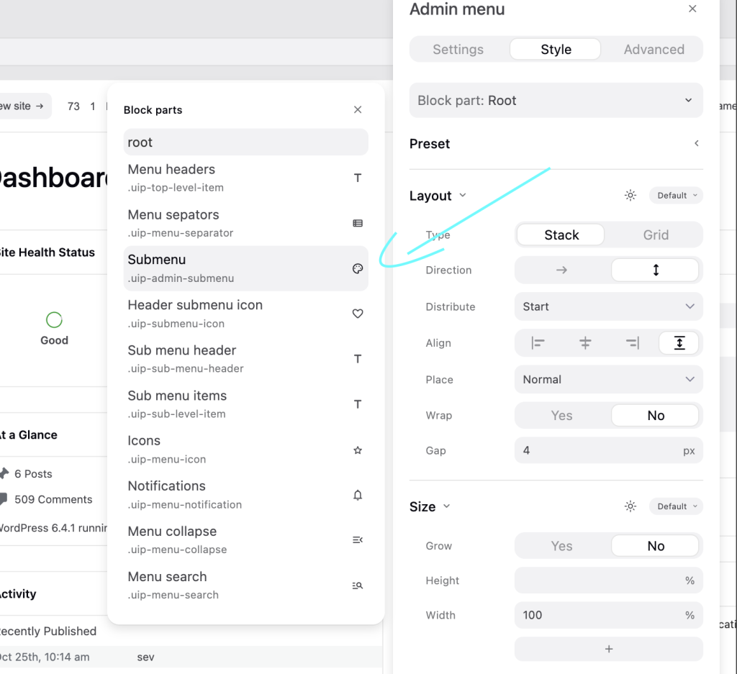Switch to the Settings tab
The height and width of the screenshot is (674, 737).
[458, 50]
